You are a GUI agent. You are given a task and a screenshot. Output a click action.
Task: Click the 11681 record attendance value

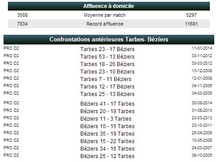[x=191, y=24]
